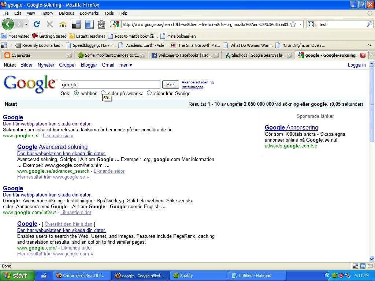Click the URL address bar
Image resolution: width=375 pixels, height=281 pixels.
204,25
